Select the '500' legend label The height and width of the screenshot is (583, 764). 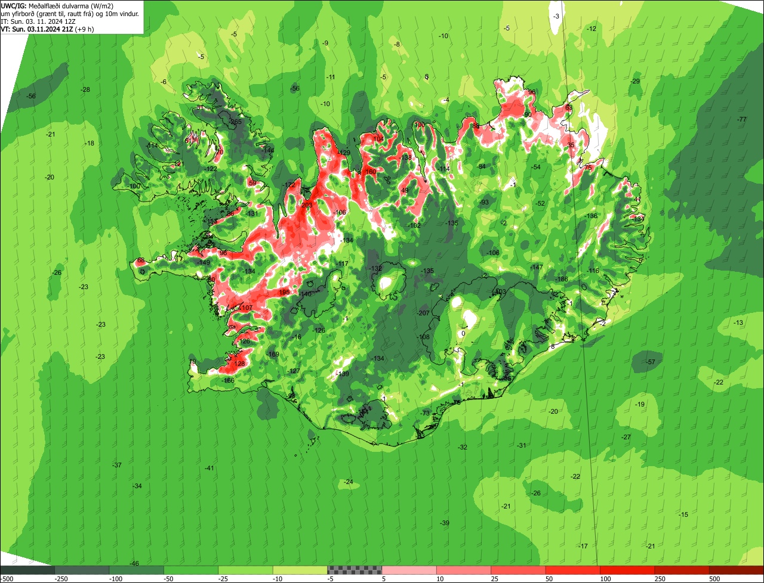(714, 579)
